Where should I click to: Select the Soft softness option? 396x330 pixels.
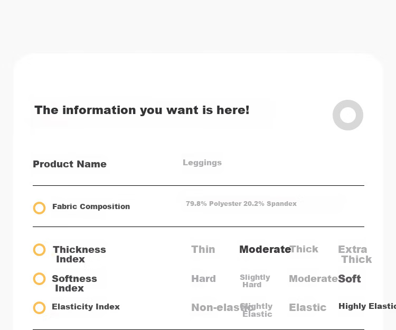pos(350,279)
